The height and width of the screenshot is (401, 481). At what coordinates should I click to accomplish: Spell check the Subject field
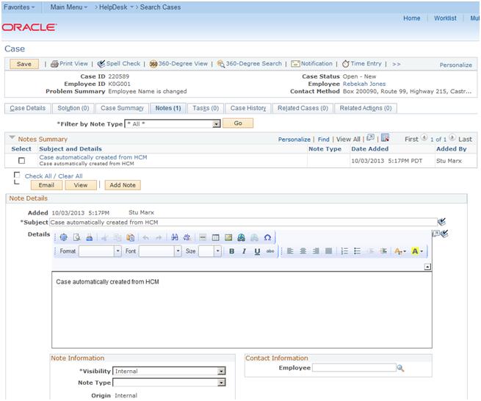pos(441,222)
